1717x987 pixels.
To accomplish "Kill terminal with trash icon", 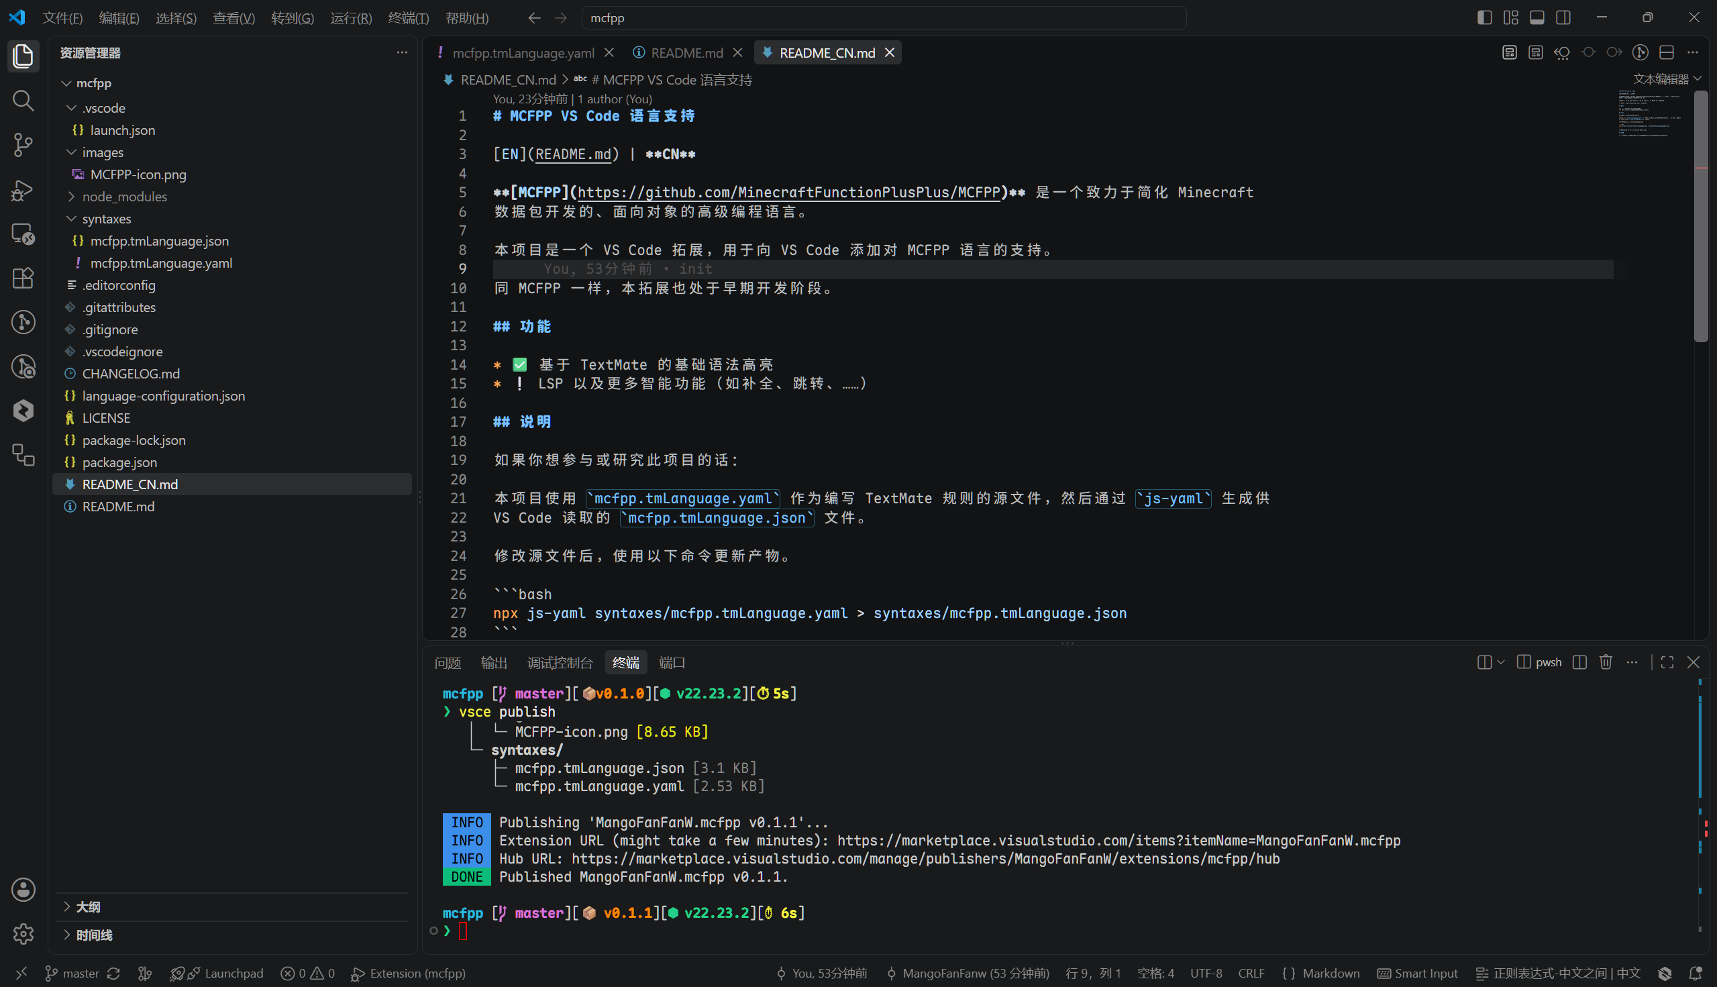I will coord(1605,662).
